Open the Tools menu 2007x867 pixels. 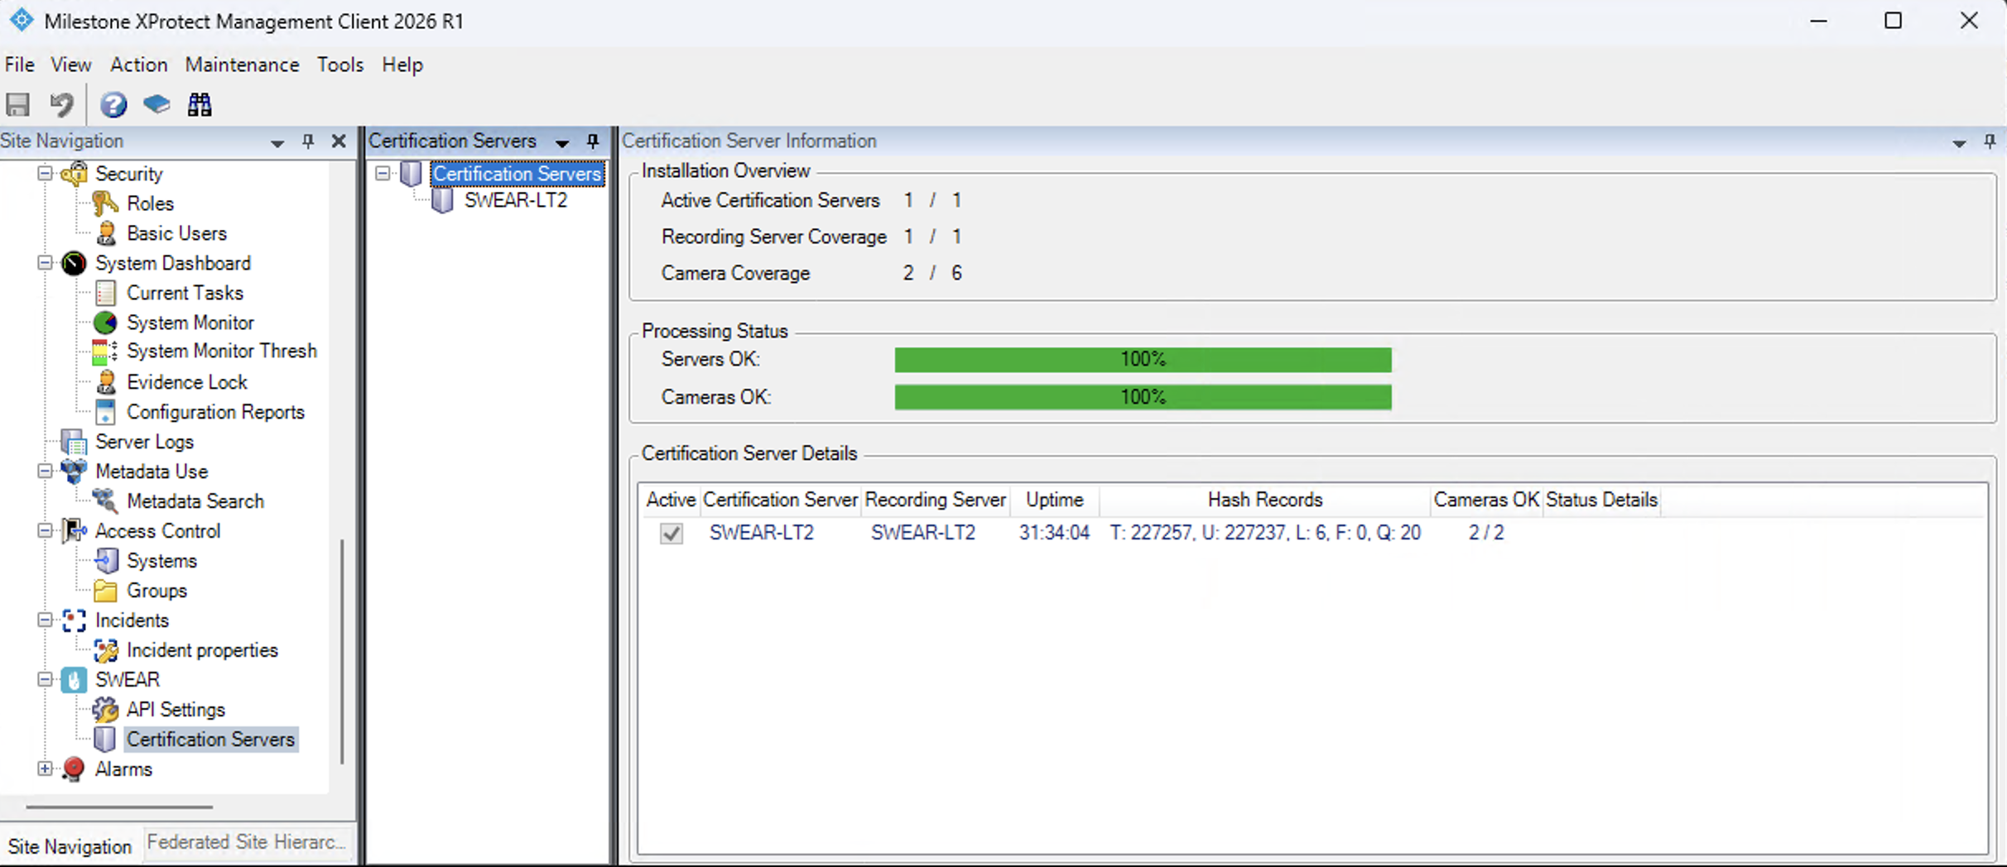pyautogui.click(x=340, y=65)
